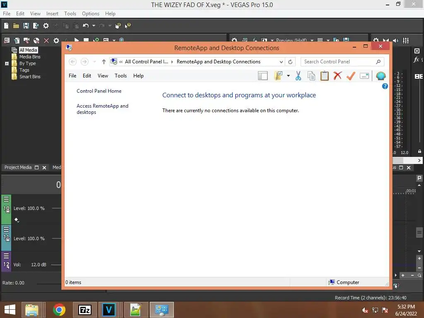The width and height of the screenshot is (424, 318).
Task: Open the VEGAS Options menu
Action: (x=91, y=14)
